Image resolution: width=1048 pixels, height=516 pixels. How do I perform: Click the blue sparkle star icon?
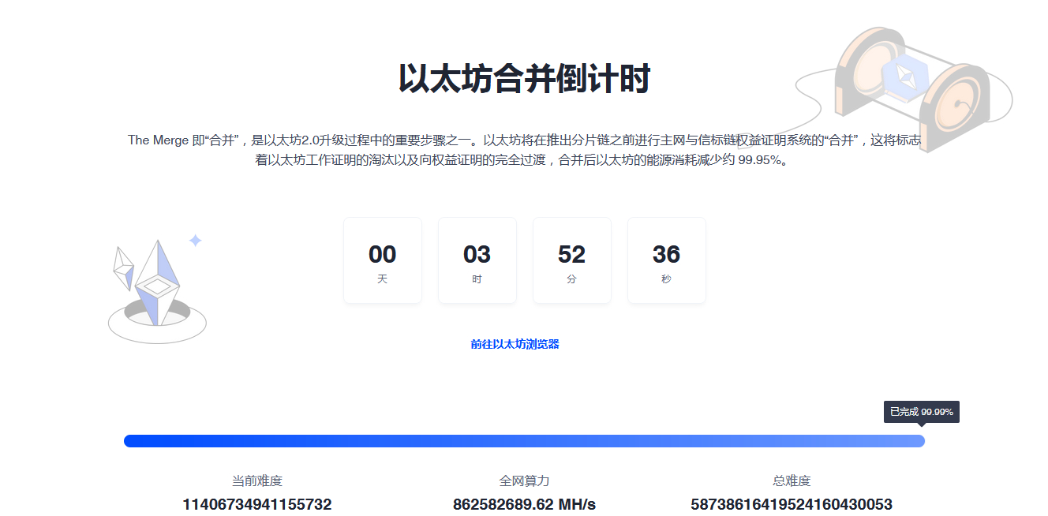195,241
